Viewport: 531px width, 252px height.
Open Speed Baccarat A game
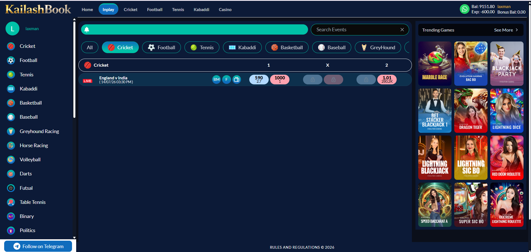click(435, 205)
